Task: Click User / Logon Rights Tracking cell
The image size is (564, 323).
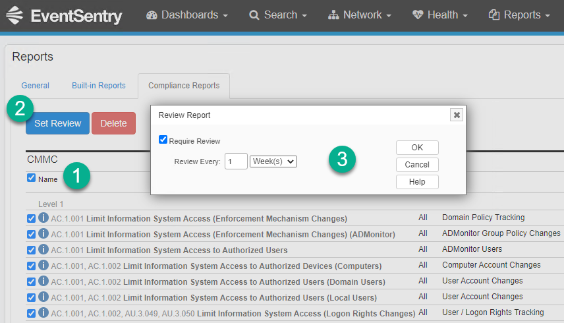Action: point(493,312)
